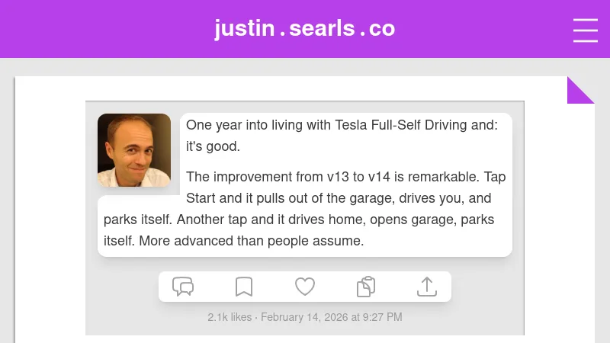Viewport: 610px width, 343px height.
Task: Like the post with the heart icon
Action: click(x=305, y=287)
